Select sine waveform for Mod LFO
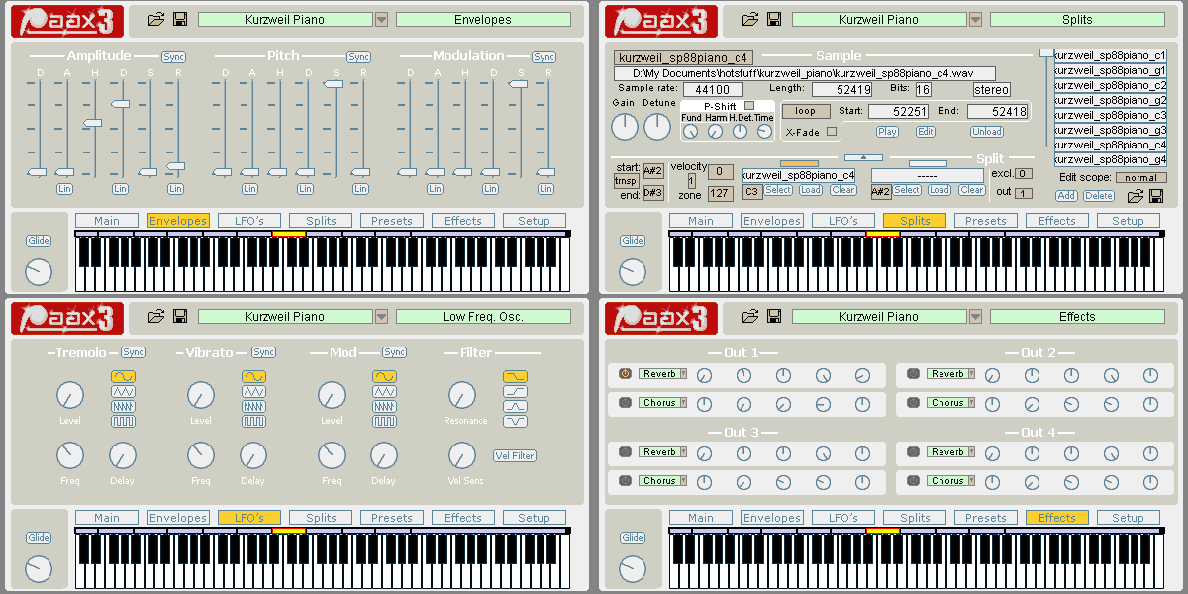 coord(384,376)
